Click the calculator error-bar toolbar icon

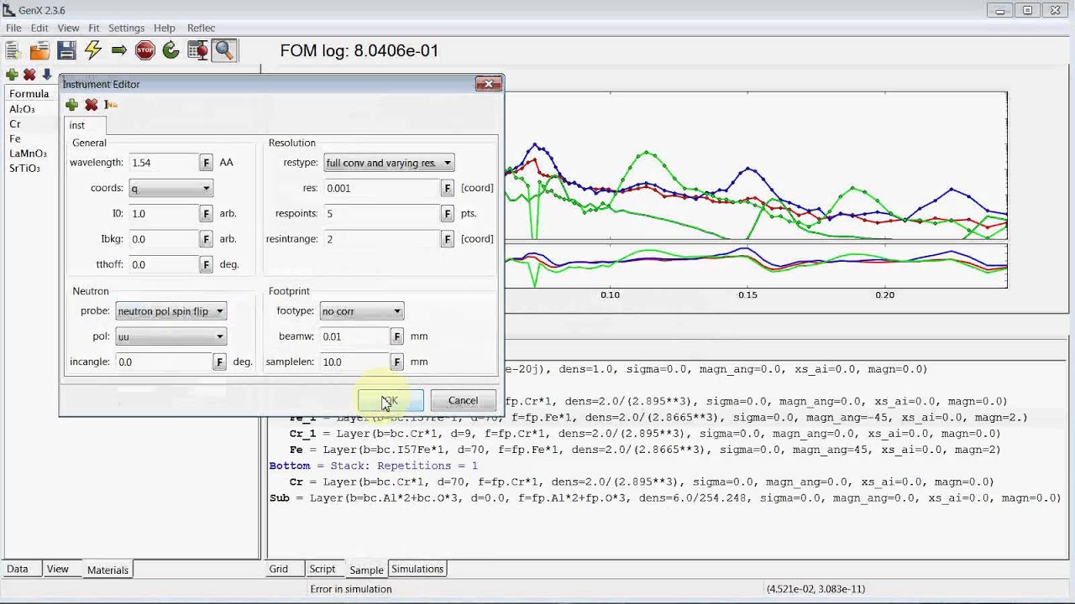pos(197,50)
